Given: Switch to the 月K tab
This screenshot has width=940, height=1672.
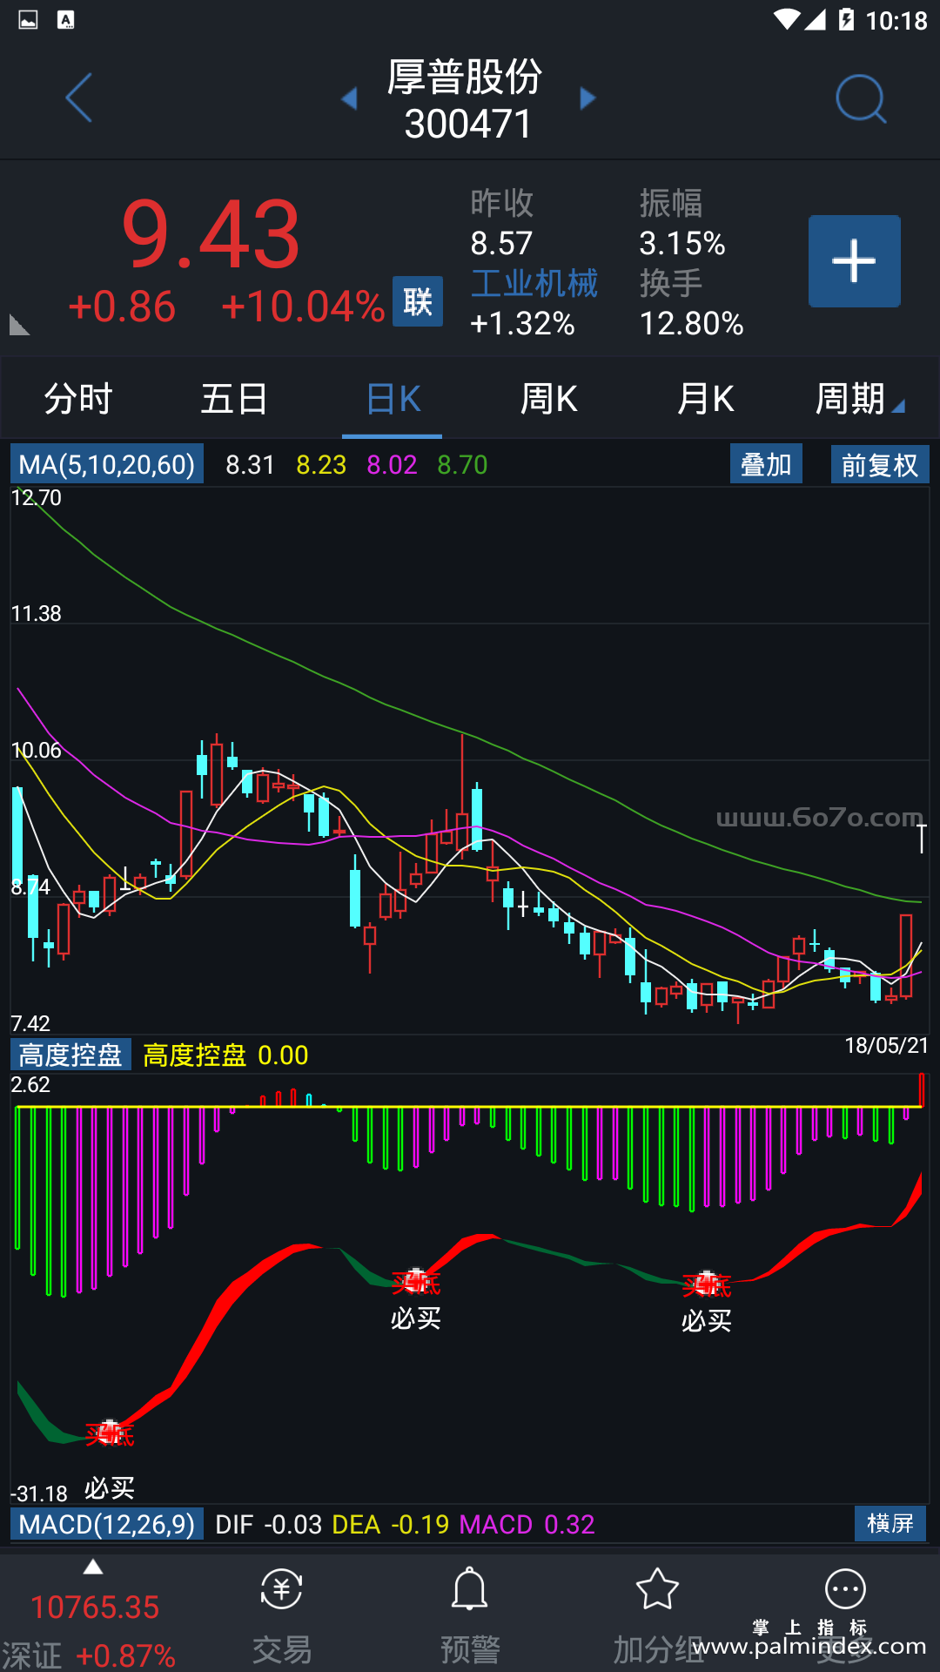Looking at the screenshot, I should [706, 399].
